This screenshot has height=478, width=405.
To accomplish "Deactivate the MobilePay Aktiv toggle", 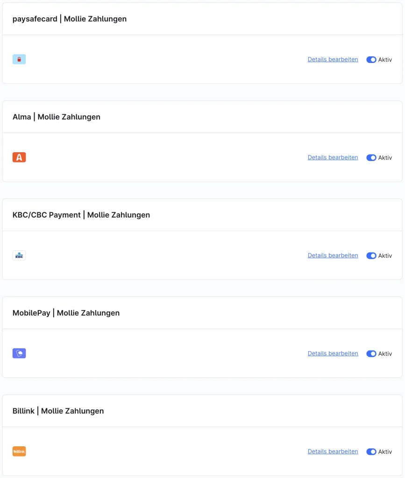I will [371, 354].
